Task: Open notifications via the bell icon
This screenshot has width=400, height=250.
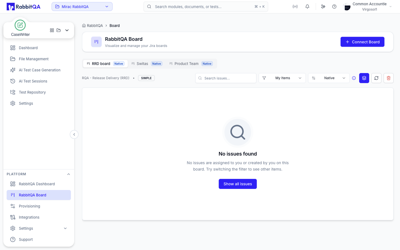Action: (307, 7)
